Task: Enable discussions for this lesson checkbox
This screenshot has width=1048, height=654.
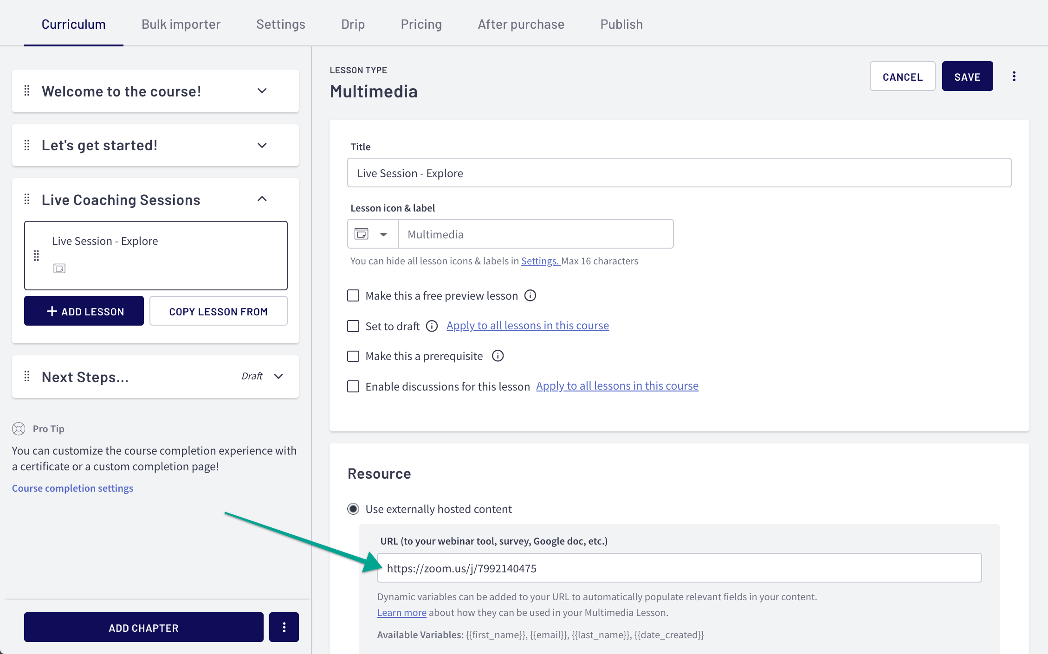Action: [353, 386]
